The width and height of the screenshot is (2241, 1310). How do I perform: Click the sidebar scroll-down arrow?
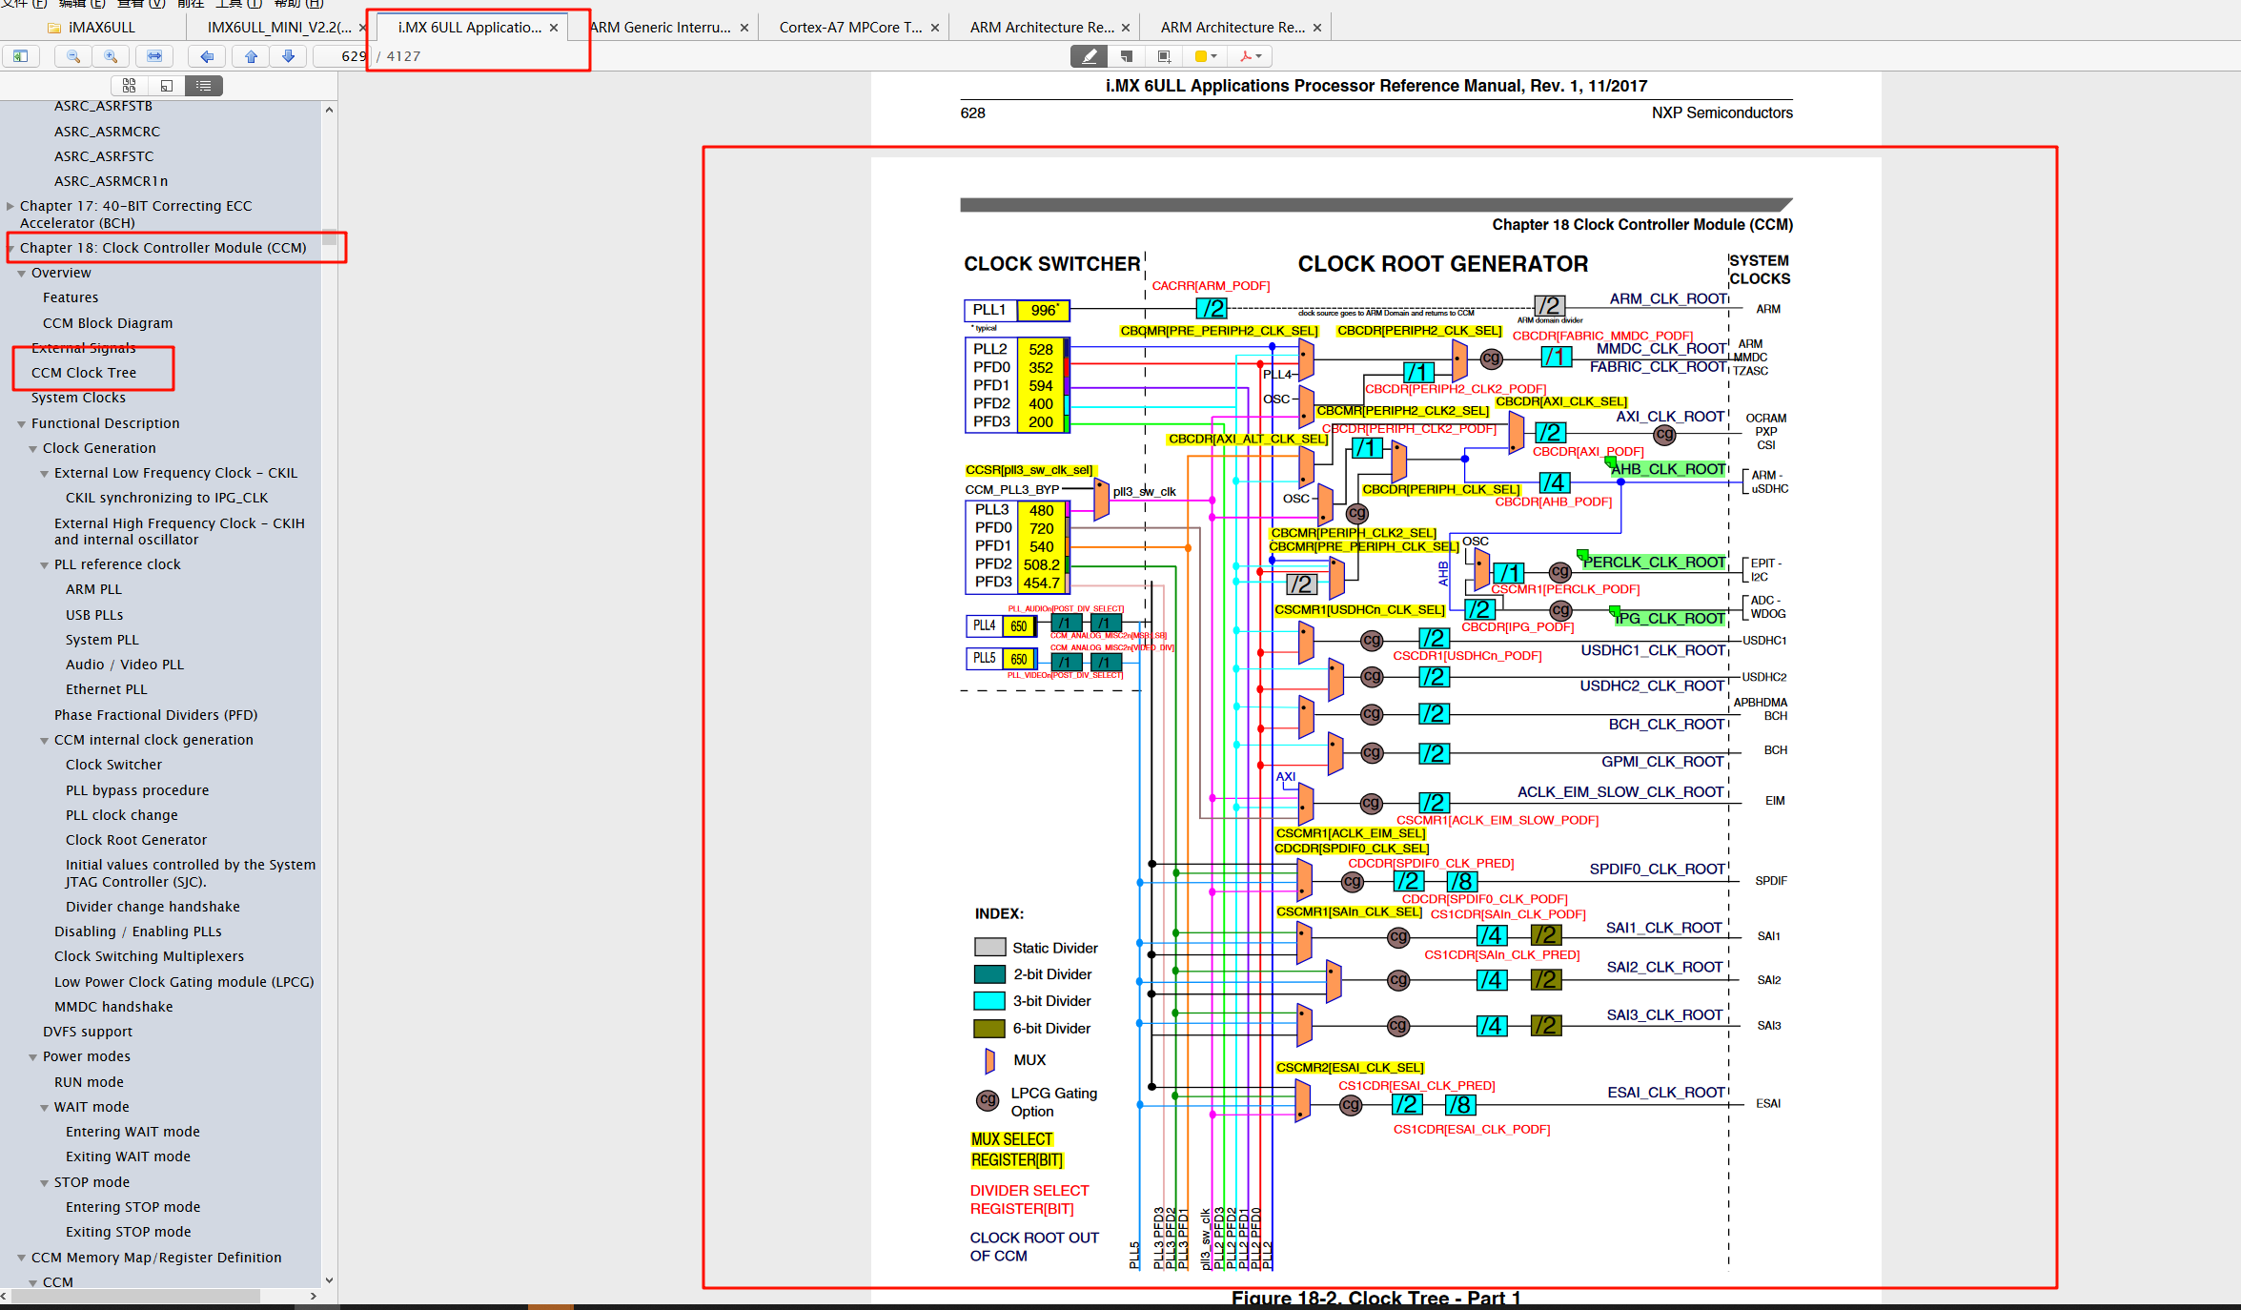(x=329, y=1280)
